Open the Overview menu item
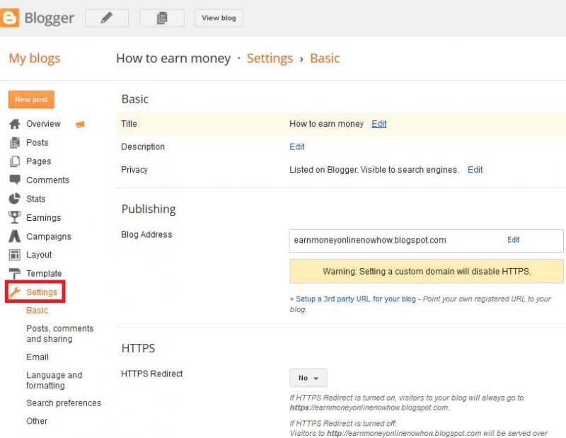 [43, 124]
